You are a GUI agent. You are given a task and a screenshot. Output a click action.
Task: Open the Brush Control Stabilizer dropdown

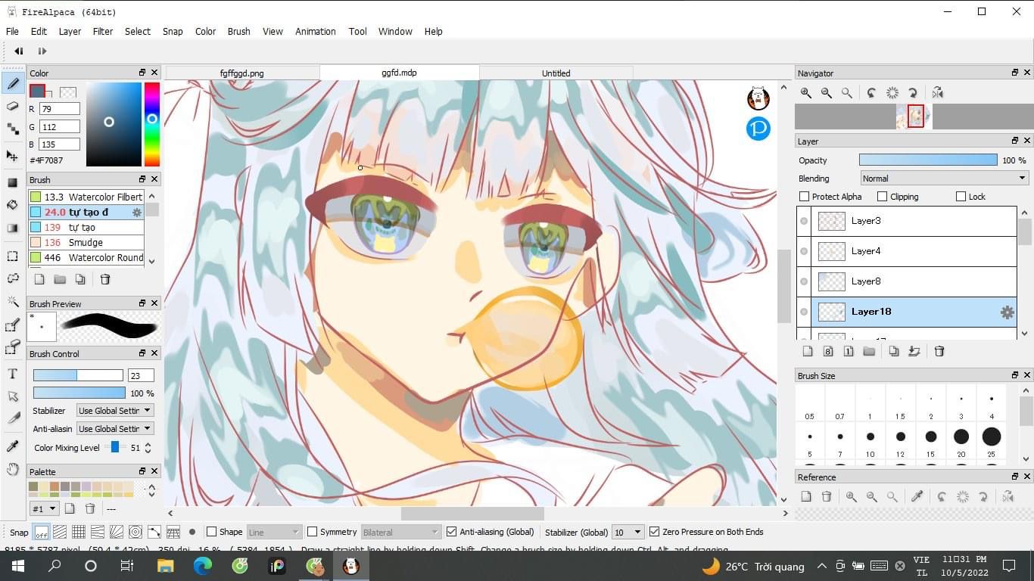pos(114,410)
